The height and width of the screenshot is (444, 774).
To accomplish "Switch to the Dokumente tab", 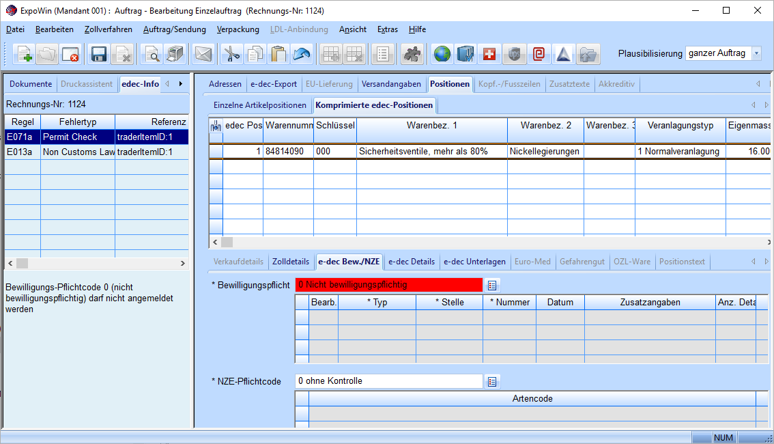I will coord(31,84).
